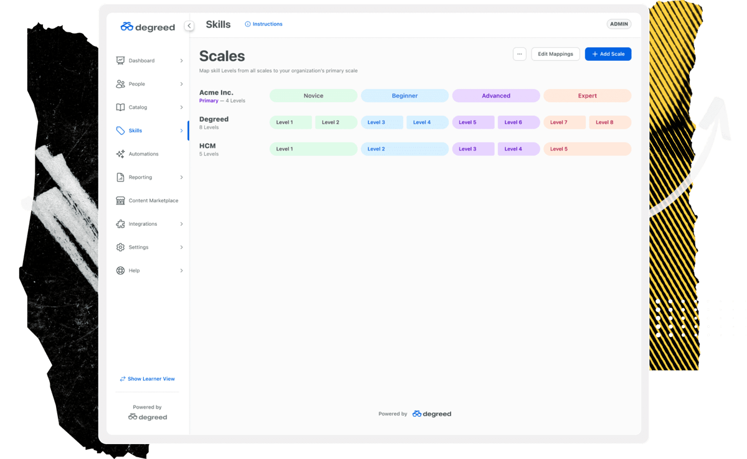This screenshot has width=747, height=459.
Task: Select the Reporting document icon
Action: [120, 177]
